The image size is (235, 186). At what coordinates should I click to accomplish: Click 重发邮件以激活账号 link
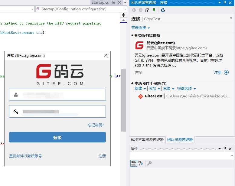(25, 156)
